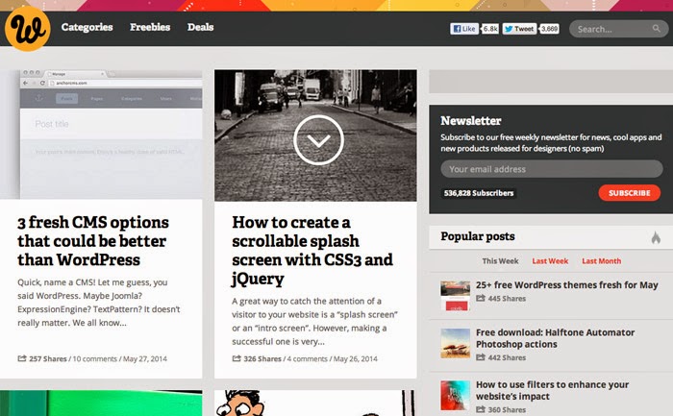Click share icon next to 257 Shares
Viewport: 673px width, 416px height.
(x=22, y=359)
